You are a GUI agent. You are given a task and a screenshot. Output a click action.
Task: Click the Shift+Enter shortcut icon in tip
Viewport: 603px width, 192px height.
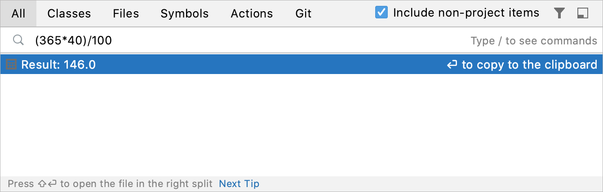pyautogui.click(x=47, y=184)
